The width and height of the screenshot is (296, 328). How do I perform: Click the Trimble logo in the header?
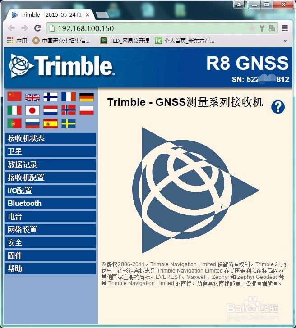coord(62,66)
